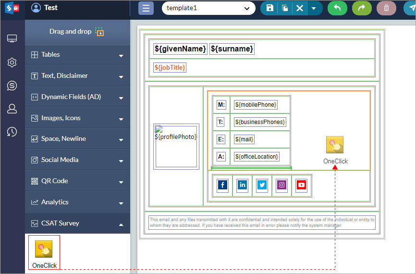The height and width of the screenshot is (274, 416).
Task: Select the OneClick survey item in CSAT panel
Action: (44, 252)
